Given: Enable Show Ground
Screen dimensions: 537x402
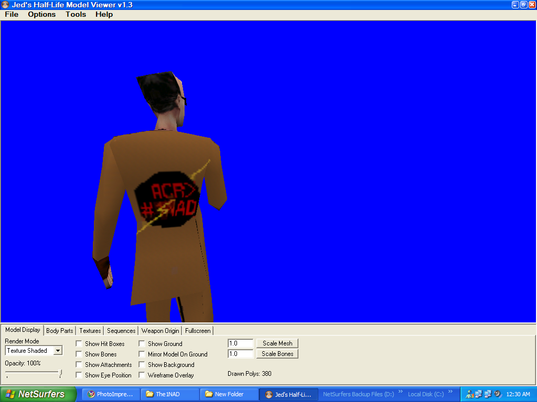Looking at the screenshot, I should 142,343.
